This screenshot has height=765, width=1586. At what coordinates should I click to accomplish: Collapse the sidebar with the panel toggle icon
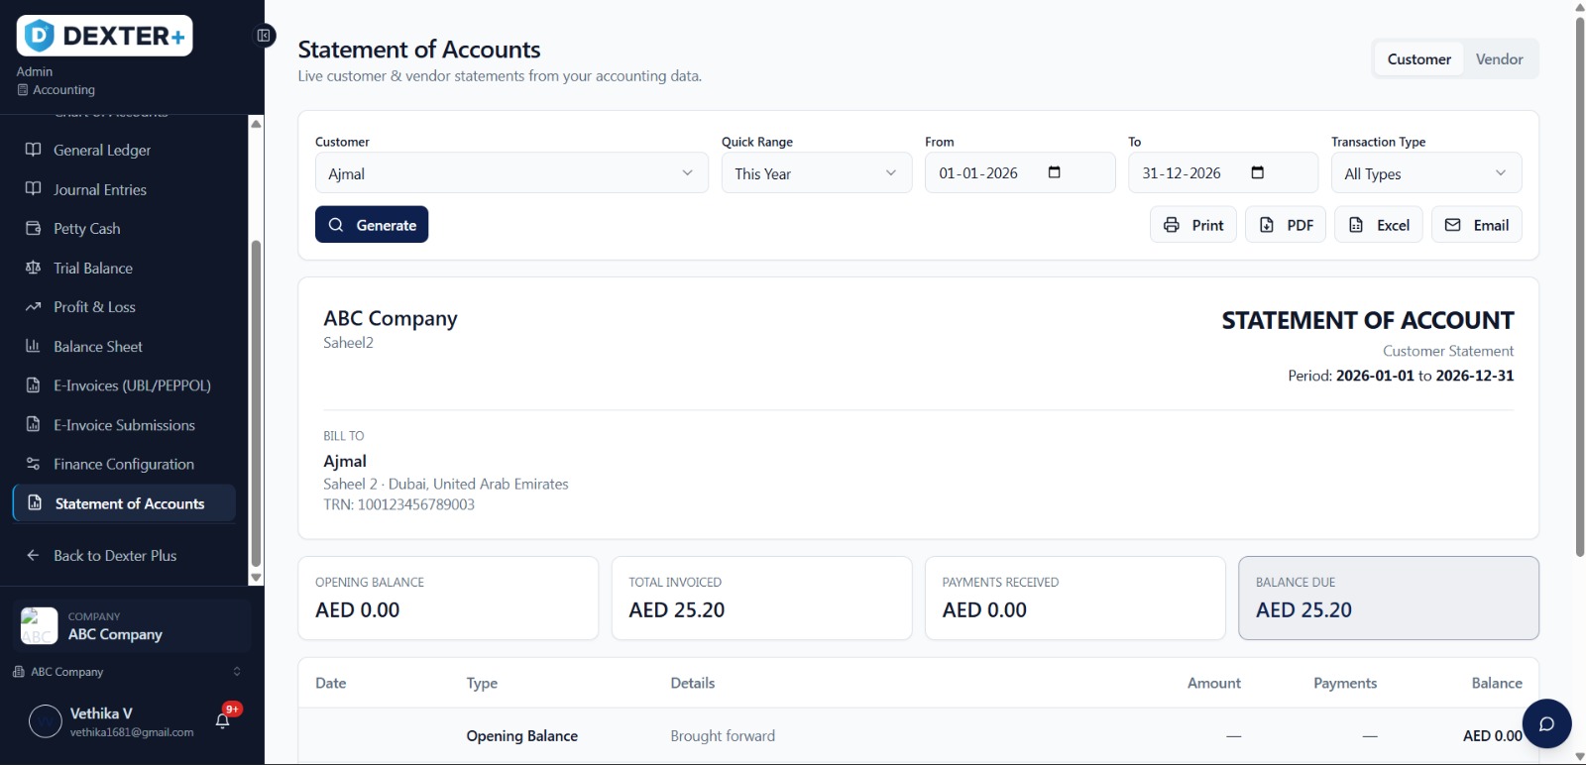point(264,36)
